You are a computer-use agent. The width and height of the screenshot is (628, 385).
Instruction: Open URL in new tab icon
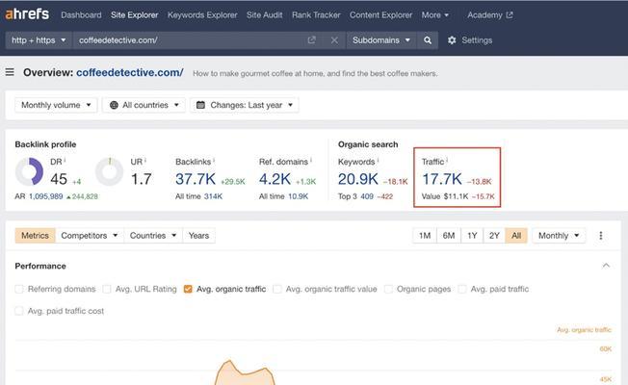pyautogui.click(x=312, y=40)
